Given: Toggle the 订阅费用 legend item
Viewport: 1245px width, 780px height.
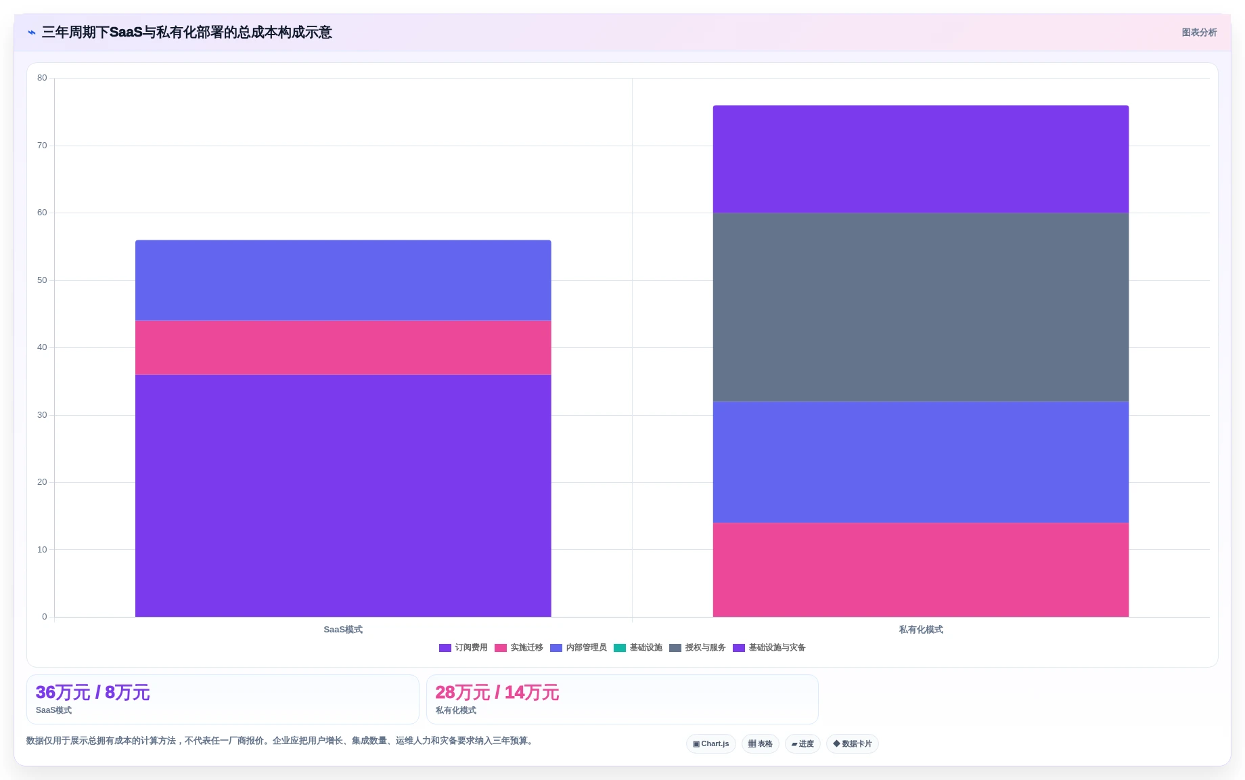Looking at the screenshot, I should pos(463,648).
